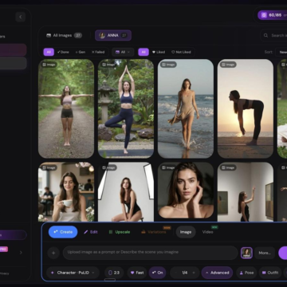Click the scene description prompt field
Screen dimensions: 287x287
(x=150, y=253)
